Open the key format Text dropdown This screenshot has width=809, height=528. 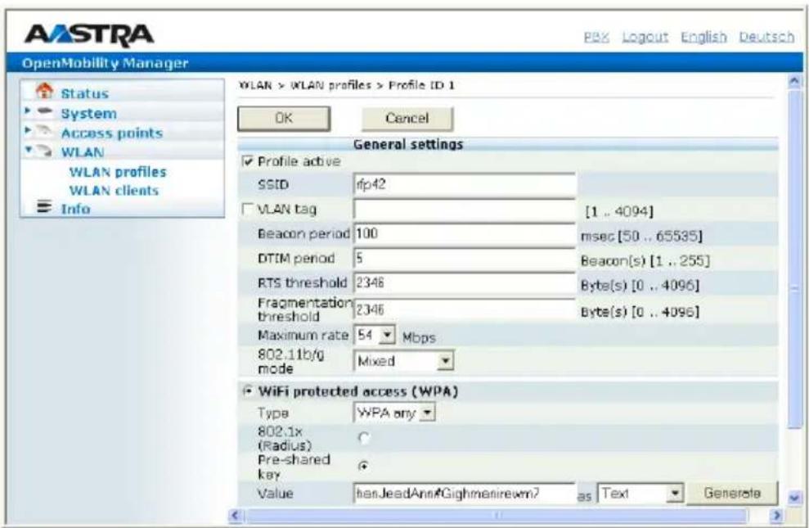(640, 494)
